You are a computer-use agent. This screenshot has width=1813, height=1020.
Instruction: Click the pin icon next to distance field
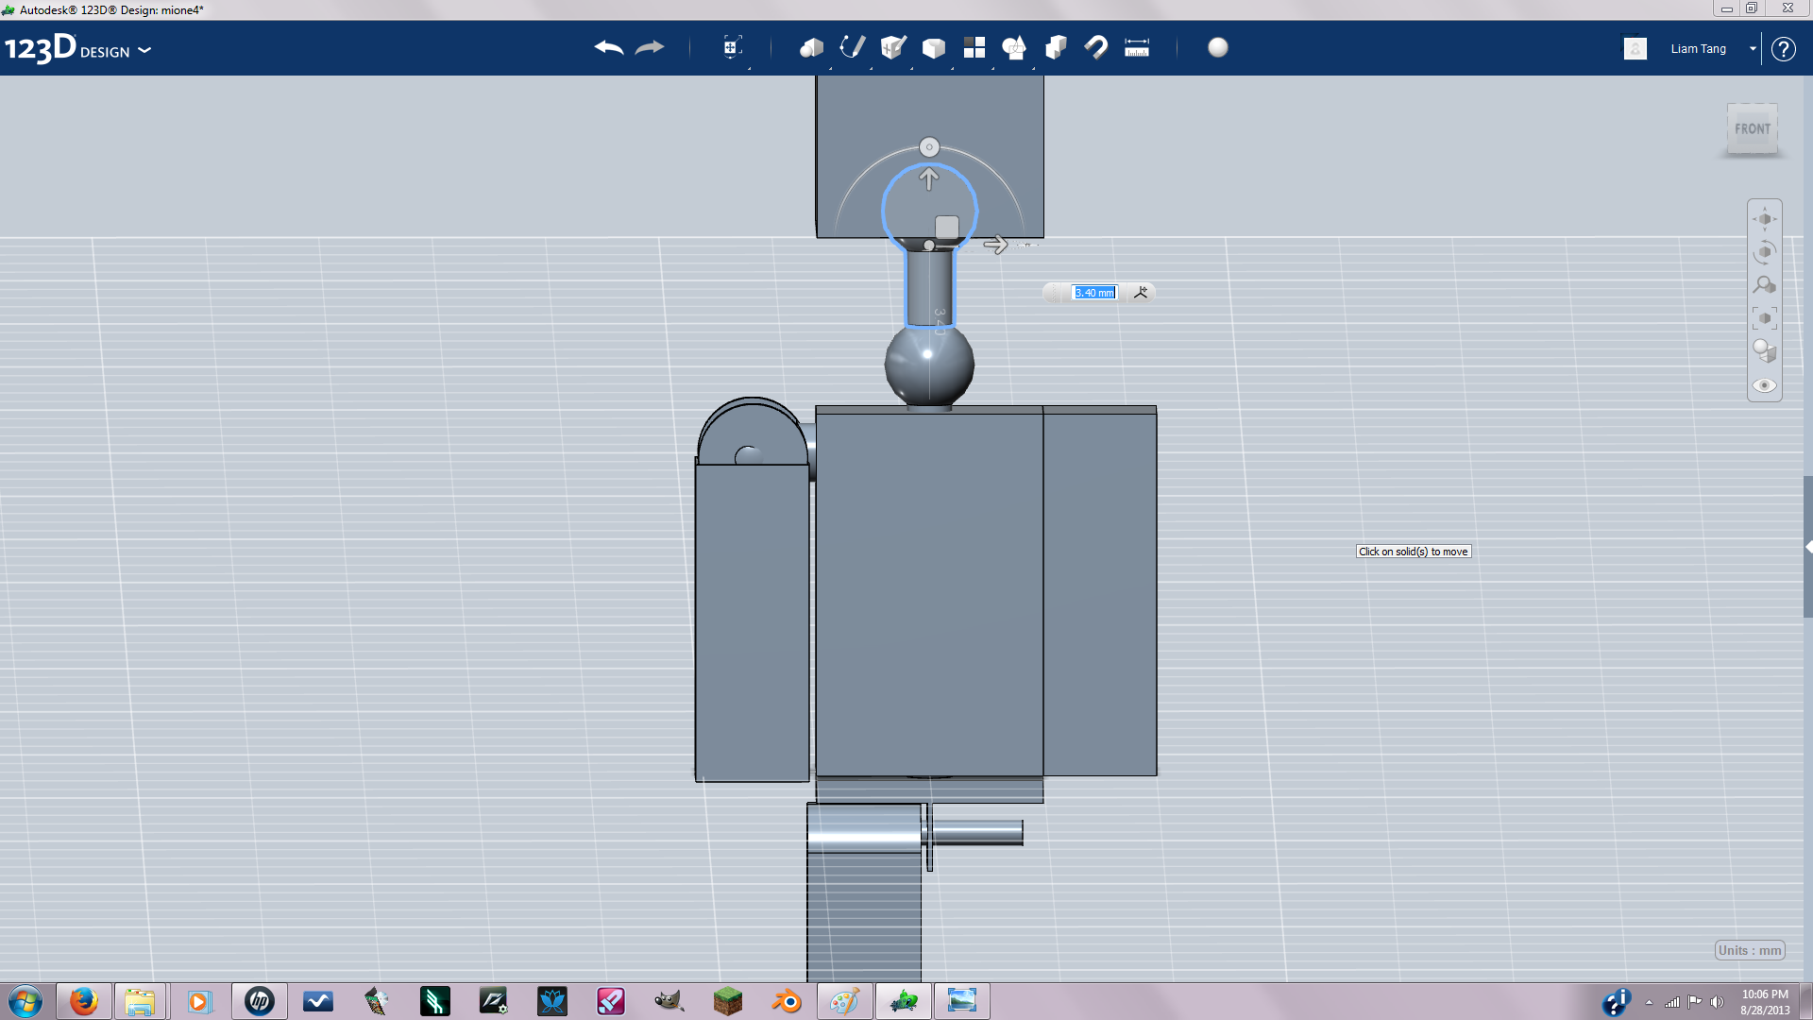point(1141,293)
